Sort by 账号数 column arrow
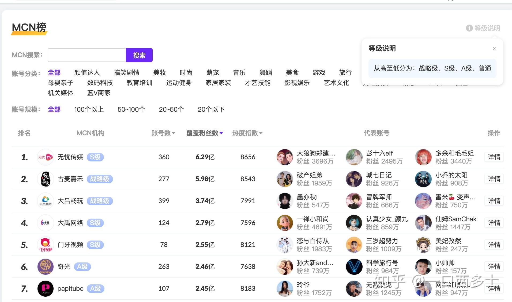Viewport: 512px width, 302px height. [x=174, y=133]
